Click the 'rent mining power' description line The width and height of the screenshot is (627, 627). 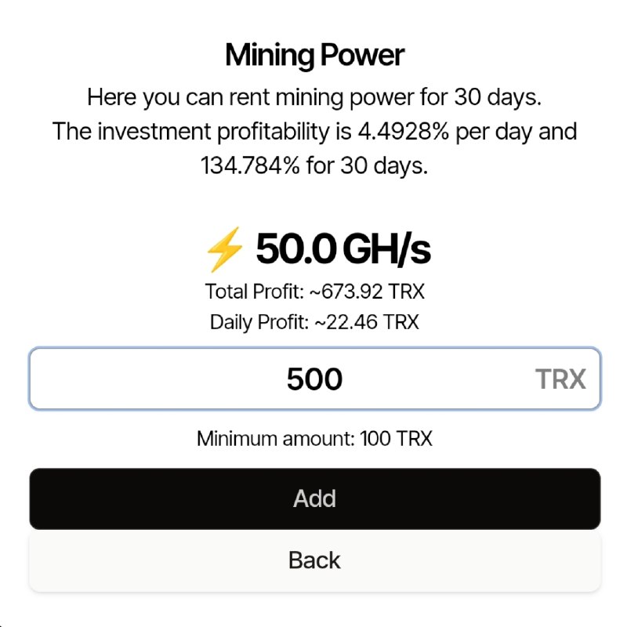coord(314,98)
